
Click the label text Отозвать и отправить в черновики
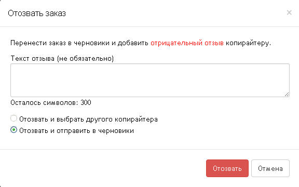pyautogui.click(x=76, y=131)
